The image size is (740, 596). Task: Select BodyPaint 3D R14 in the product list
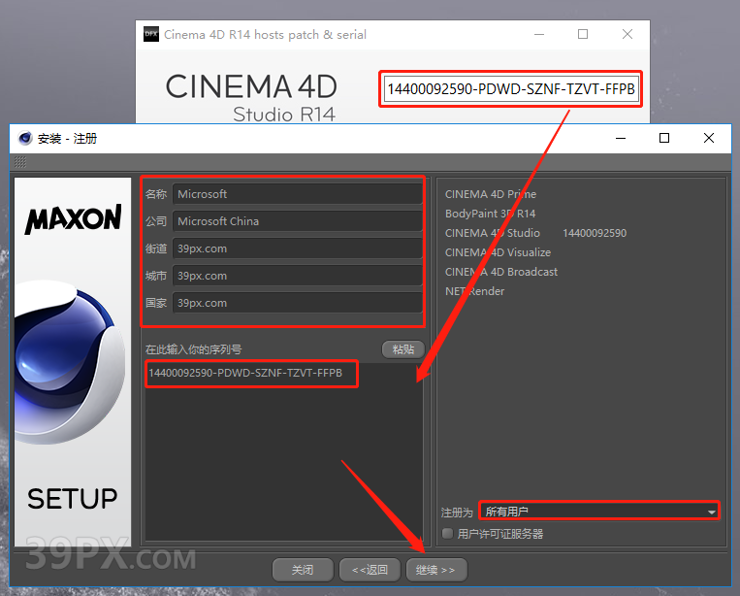click(x=490, y=214)
